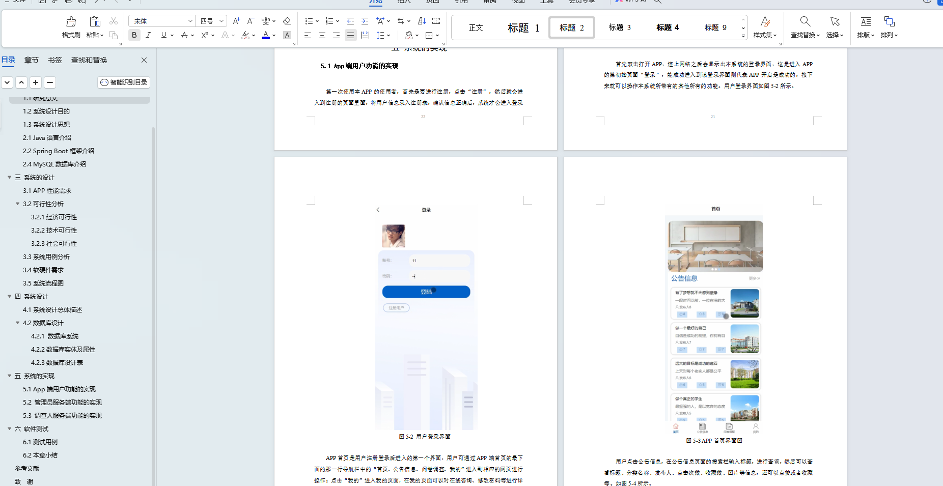Set distributed alignment
Screen dimensions: 943x486
[365, 35]
